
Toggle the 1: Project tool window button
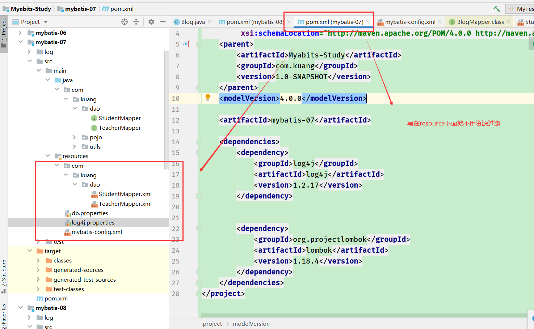click(x=4, y=34)
